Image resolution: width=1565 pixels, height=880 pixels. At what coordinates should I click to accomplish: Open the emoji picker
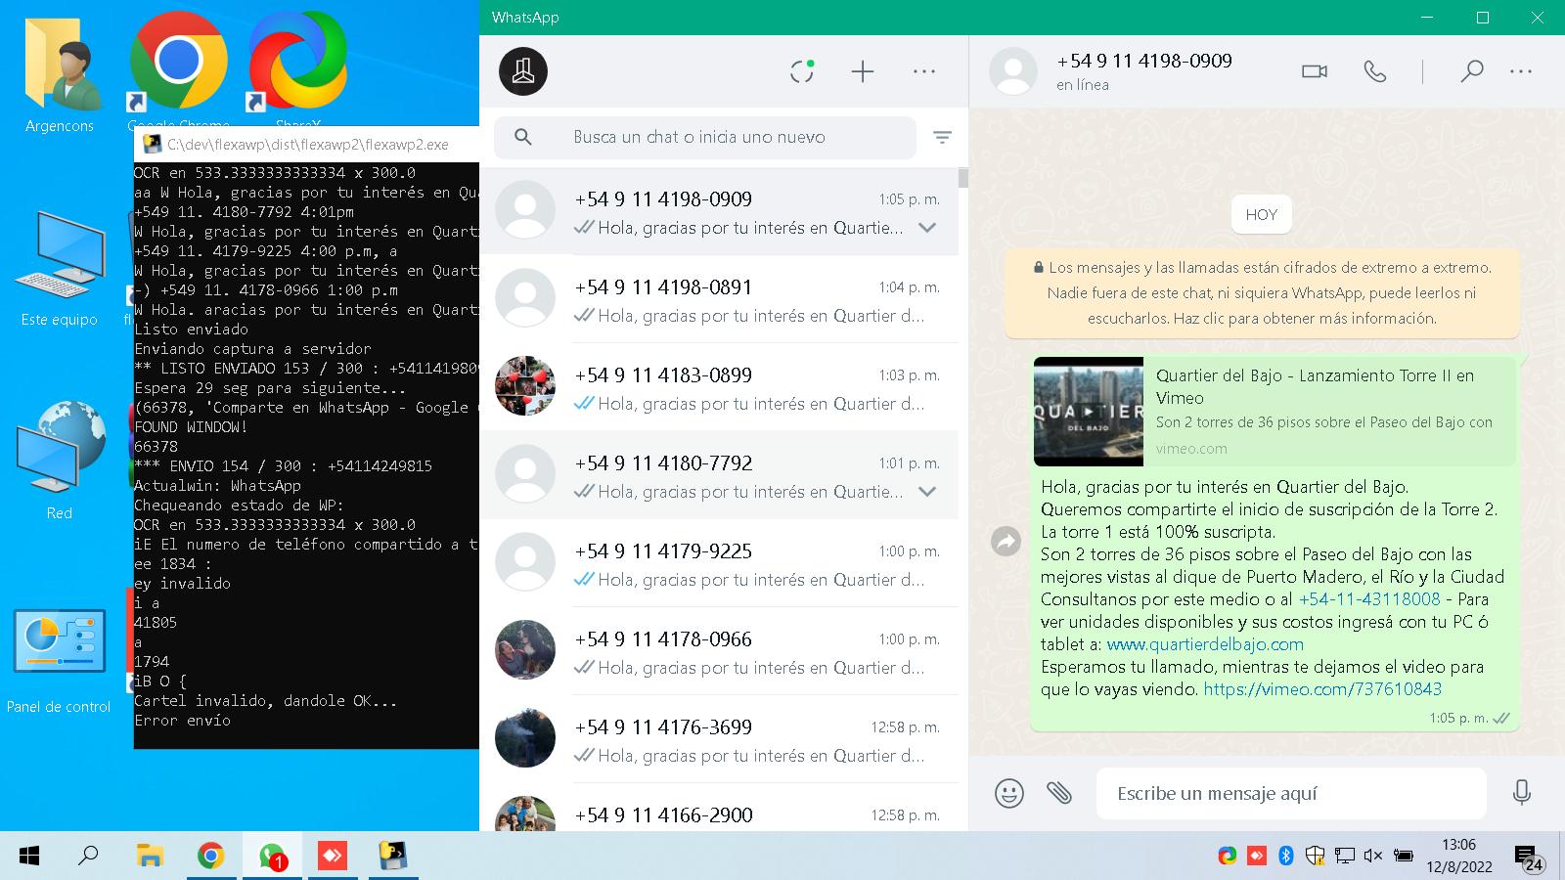pyautogui.click(x=1009, y=793)
